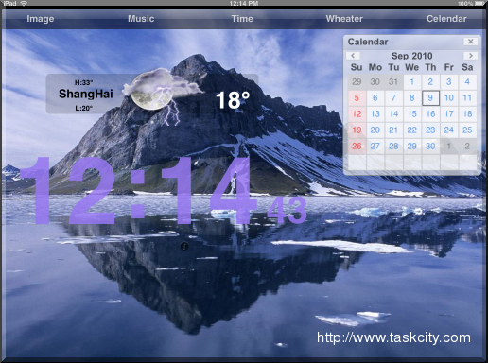Tap the large purple 12:14 clock
Image resolution: width=488 pixels, height=363 pixels.
[x=139, y=191]
